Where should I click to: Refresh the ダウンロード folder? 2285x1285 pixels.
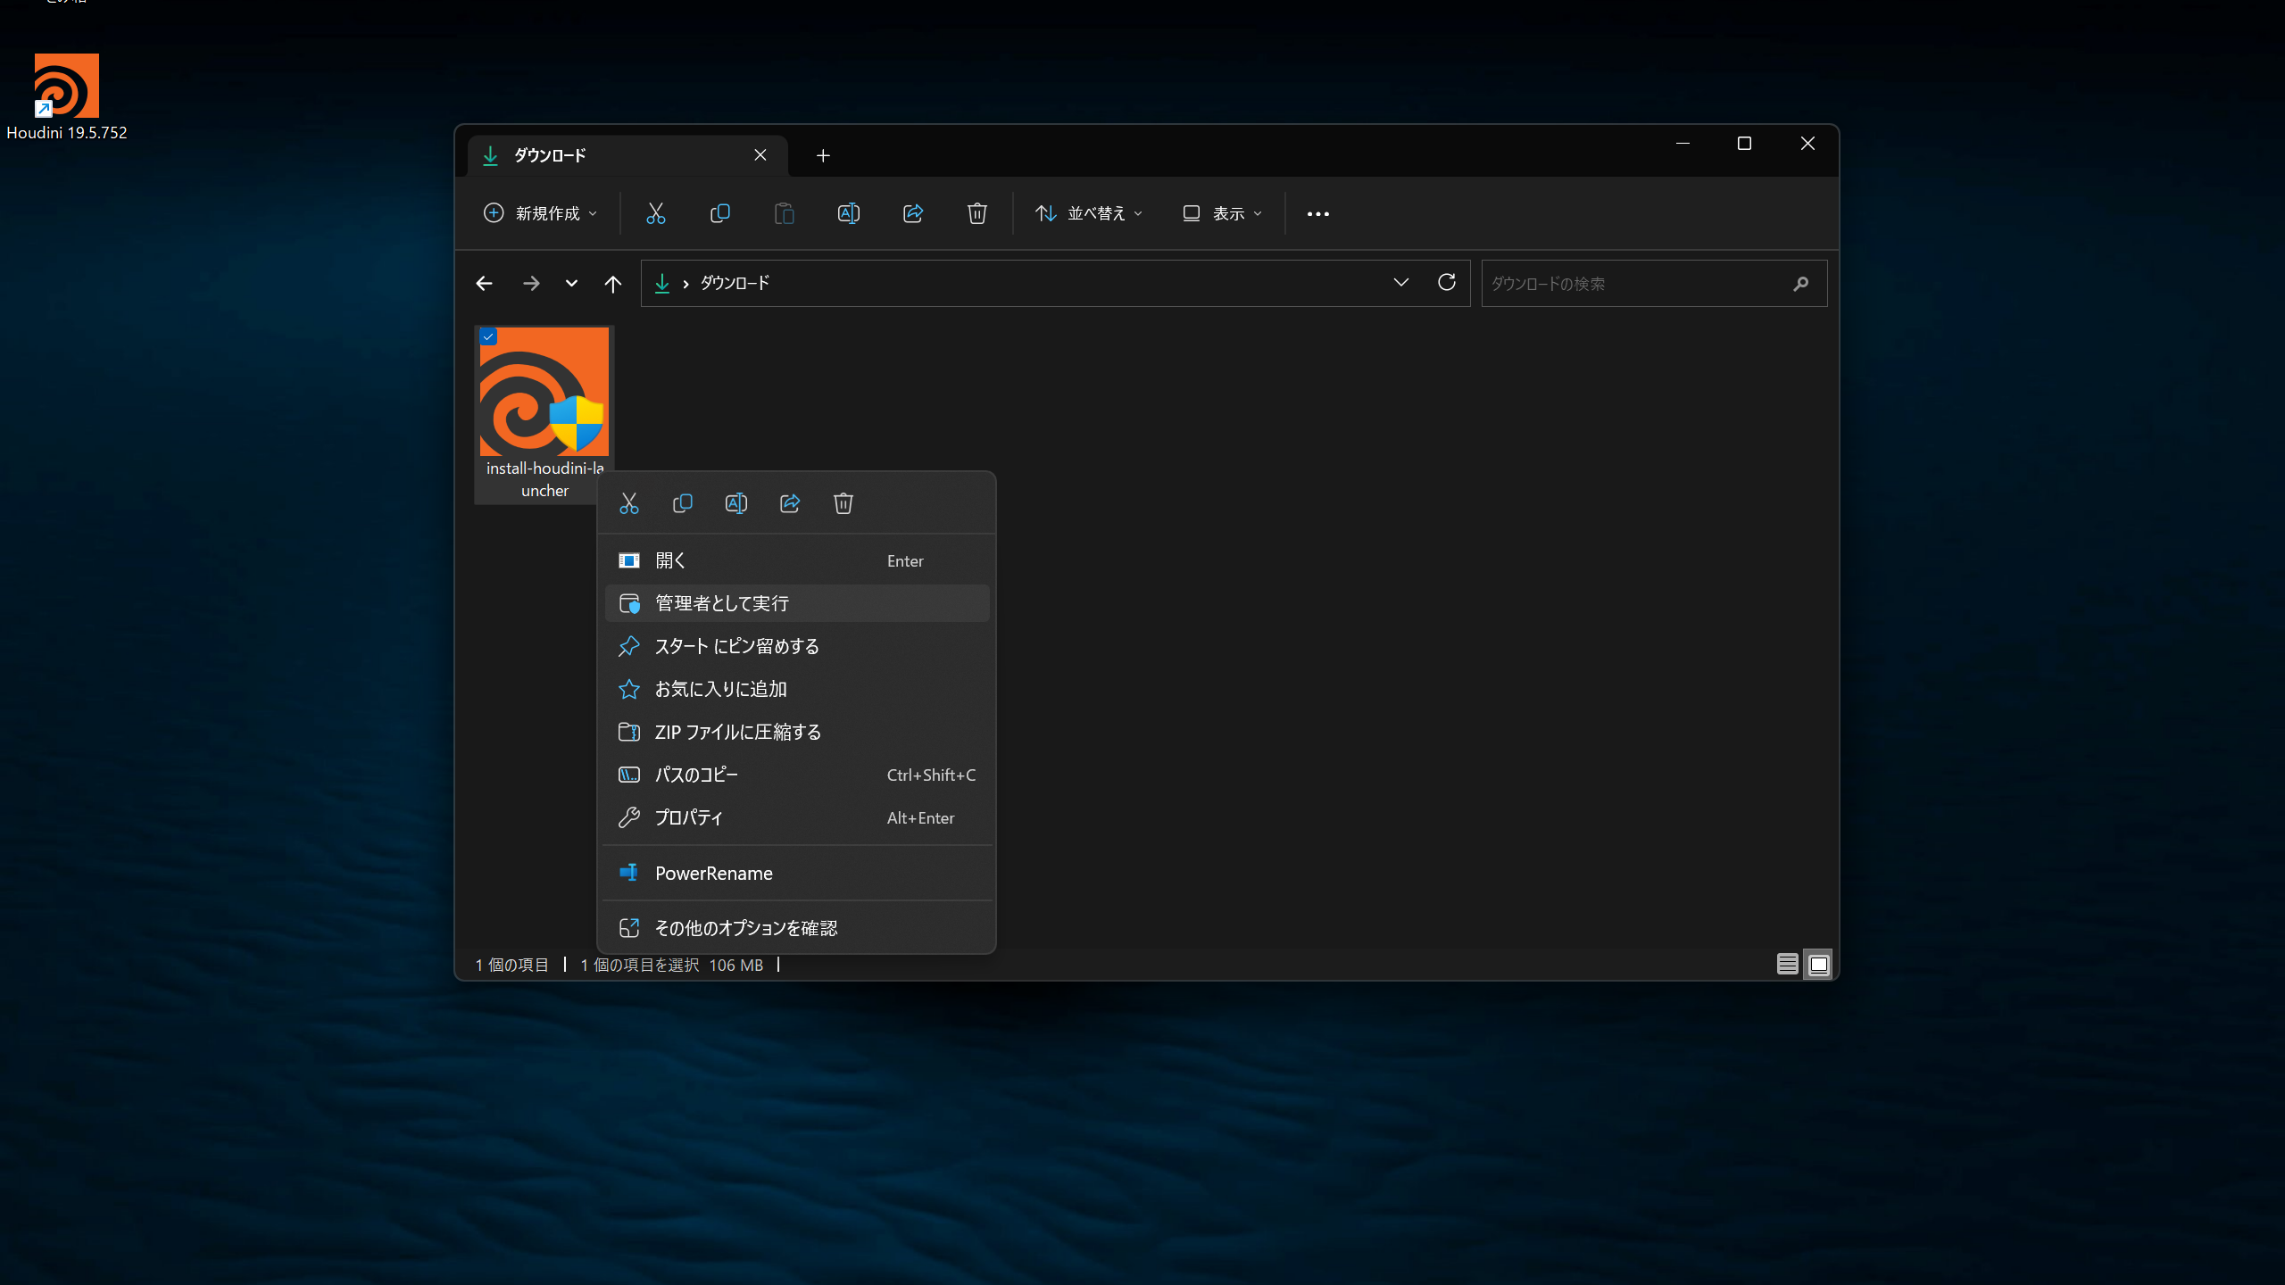1447,283
